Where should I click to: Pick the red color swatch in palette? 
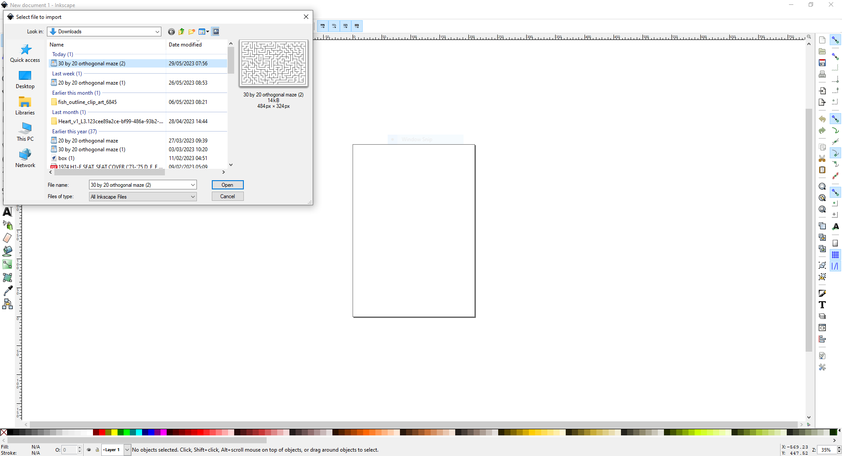[x=102, y=432]
